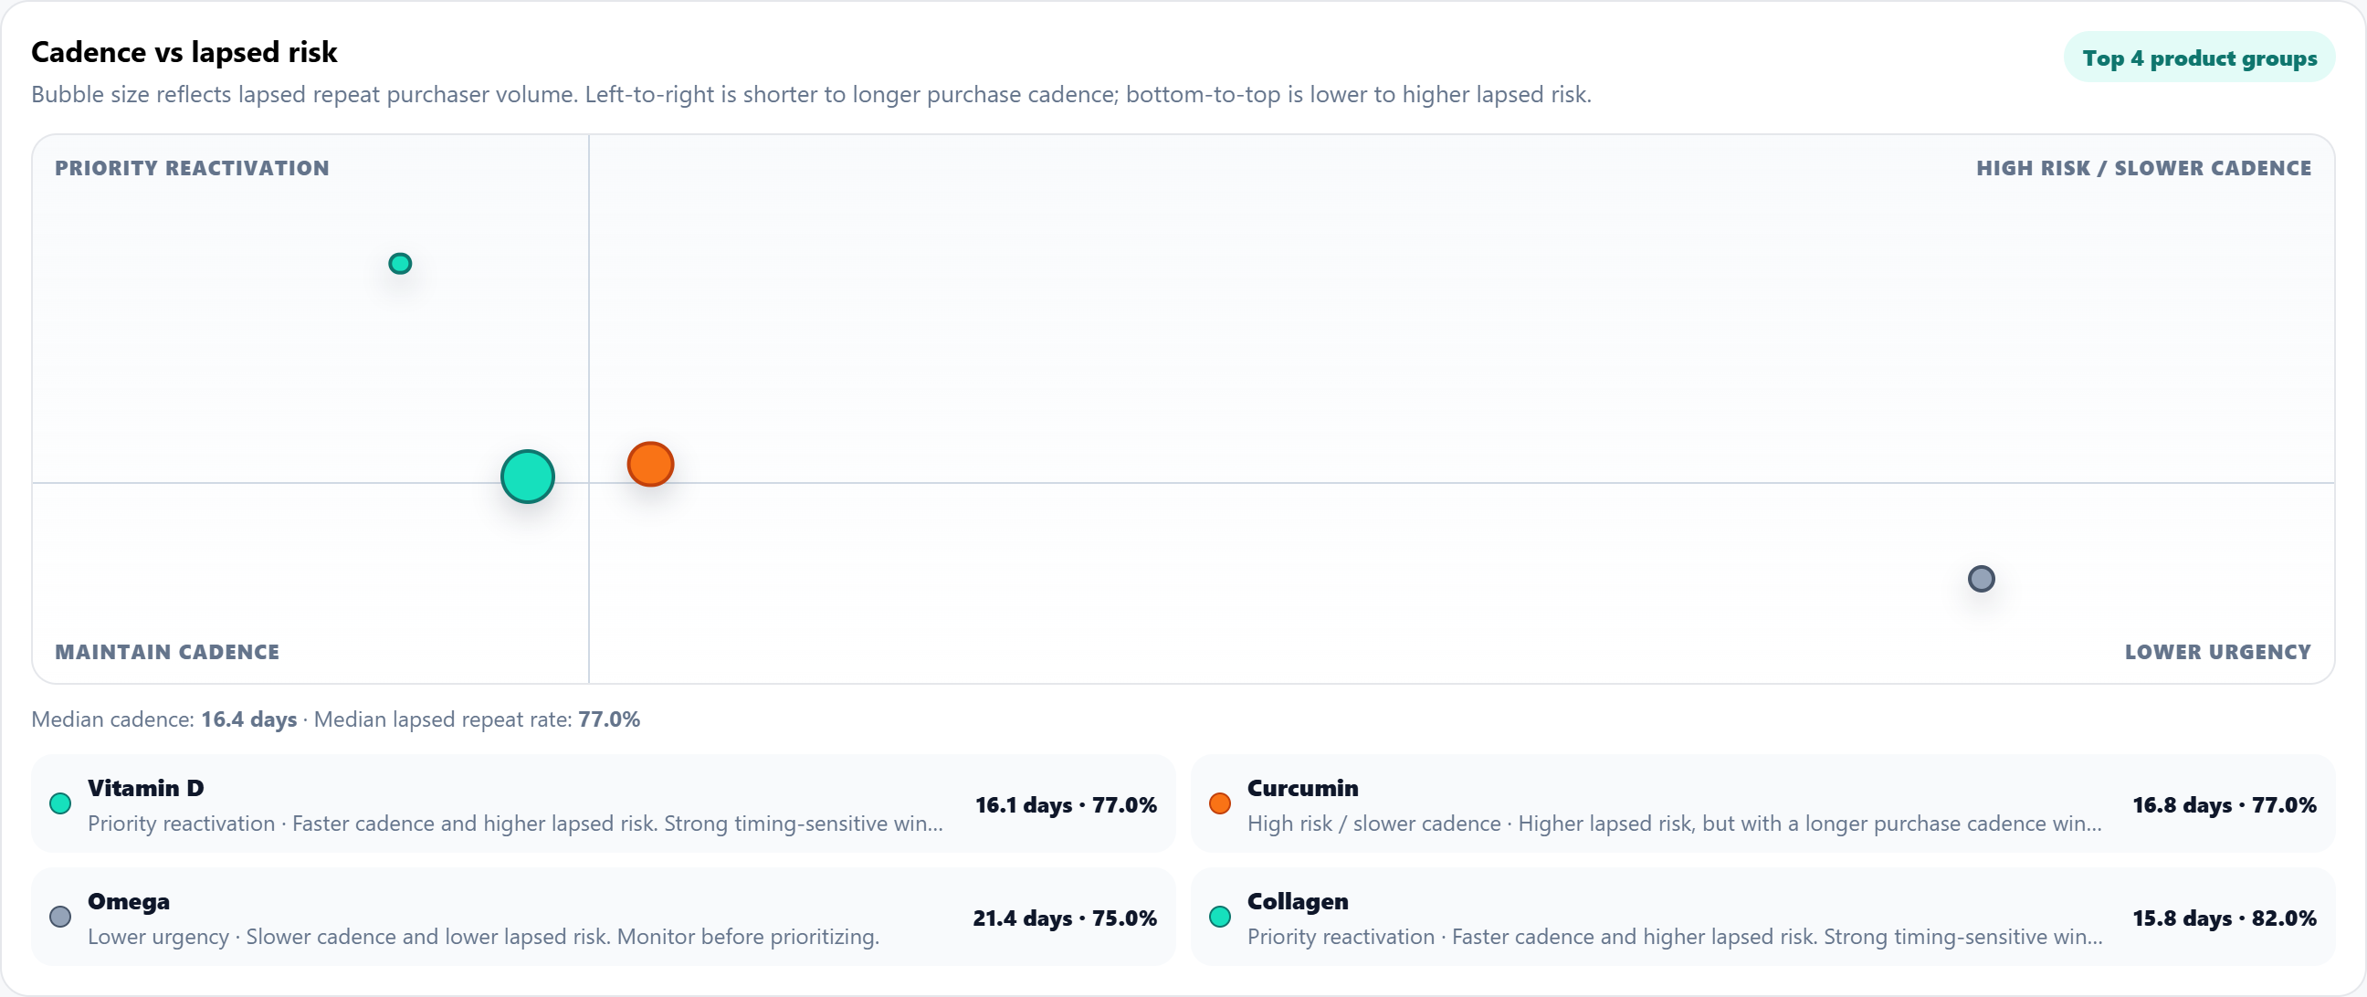Click the orange dot beside Curcumin
Image resolution: width=2367 pixels, height=997 pixels.
pos(1220,804)
